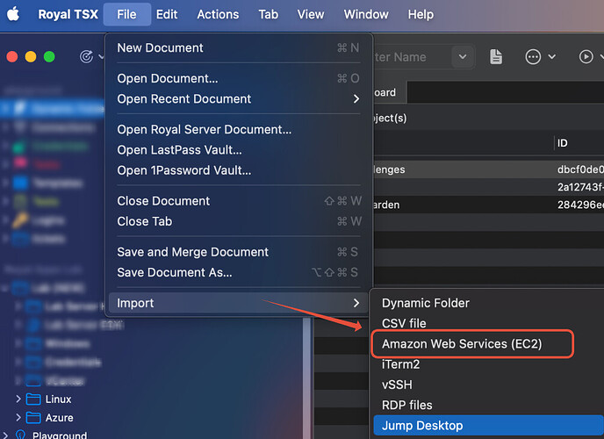
Task: Expand the Azure folder
Action: pos(18,418)
